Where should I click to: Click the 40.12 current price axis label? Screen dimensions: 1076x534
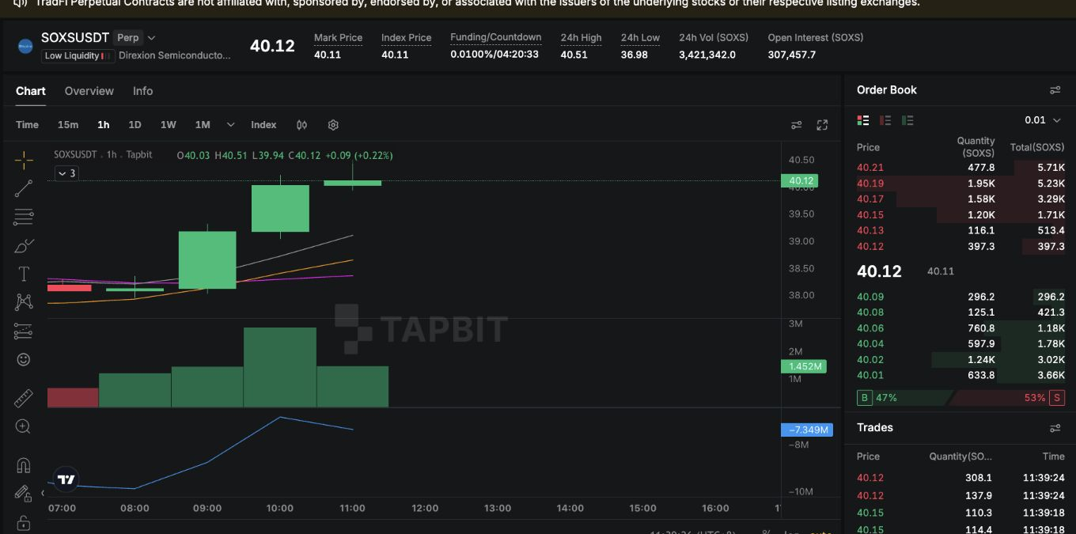point(800,181)
